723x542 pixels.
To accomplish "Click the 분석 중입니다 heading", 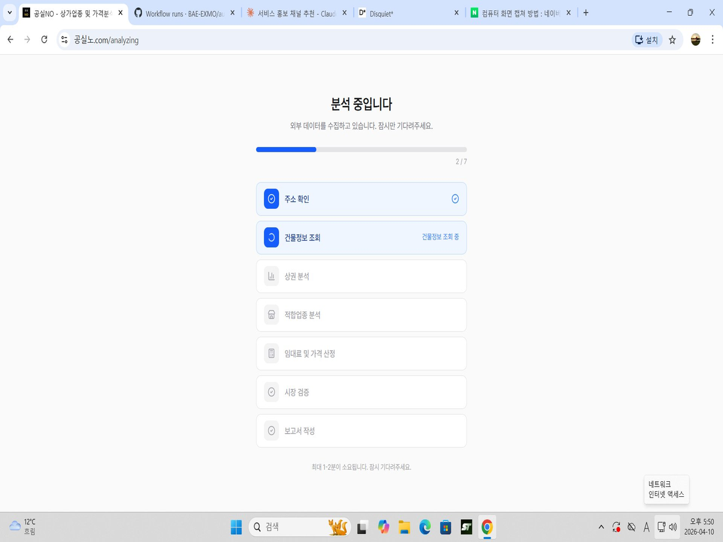I will pyautogui.click(x=361, y=104).
